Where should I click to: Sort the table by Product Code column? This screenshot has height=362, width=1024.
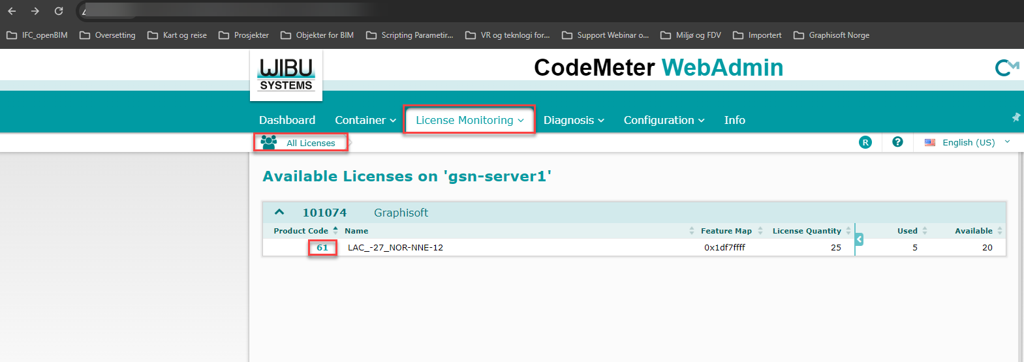point(301,231)
